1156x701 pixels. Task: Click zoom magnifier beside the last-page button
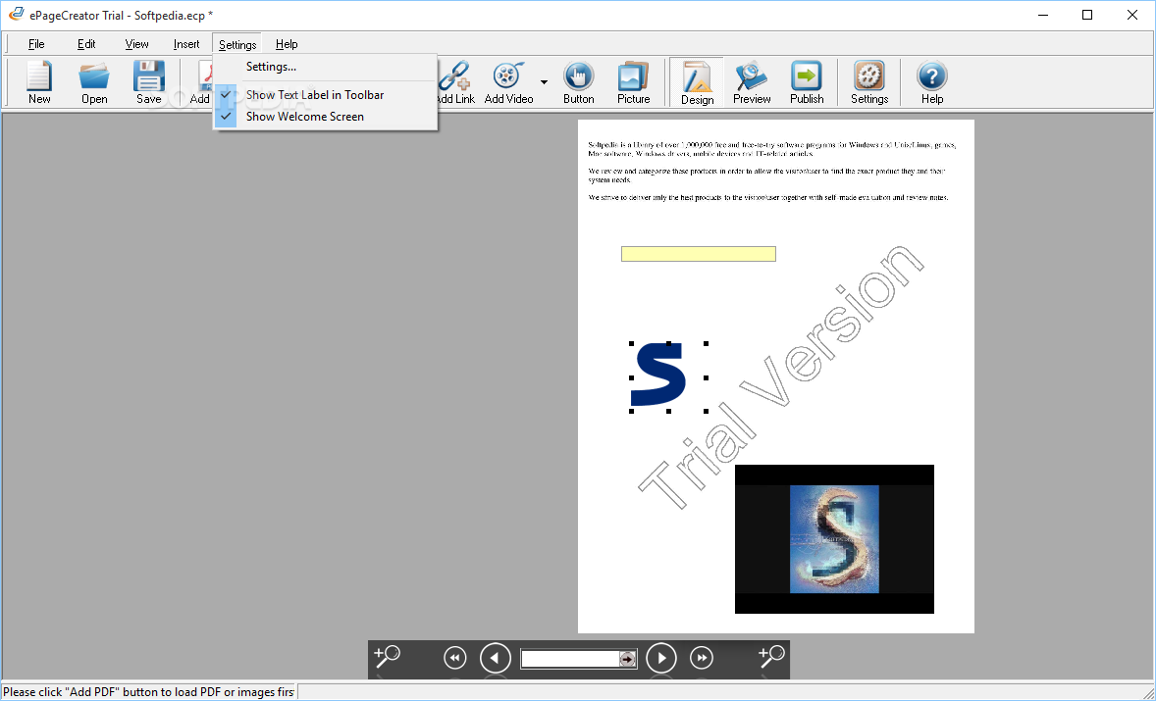point(772,656)
